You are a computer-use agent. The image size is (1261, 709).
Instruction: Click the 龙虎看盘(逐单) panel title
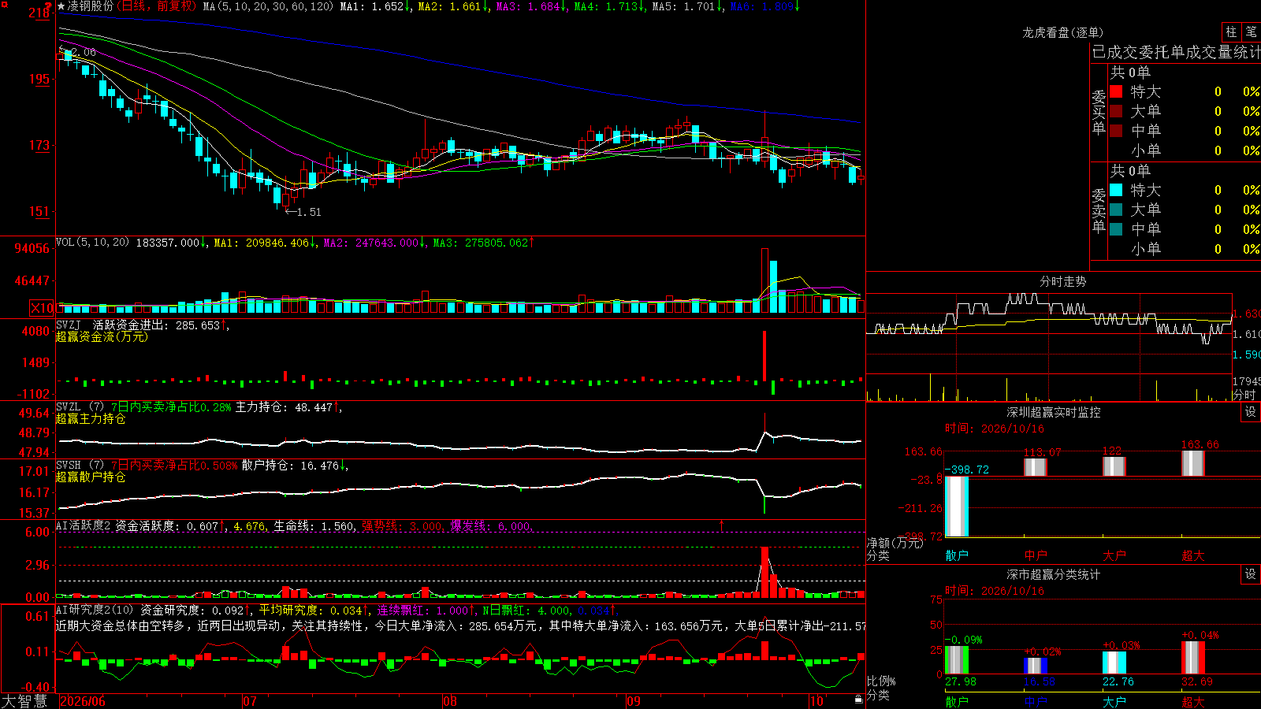tap(1062, 32)
